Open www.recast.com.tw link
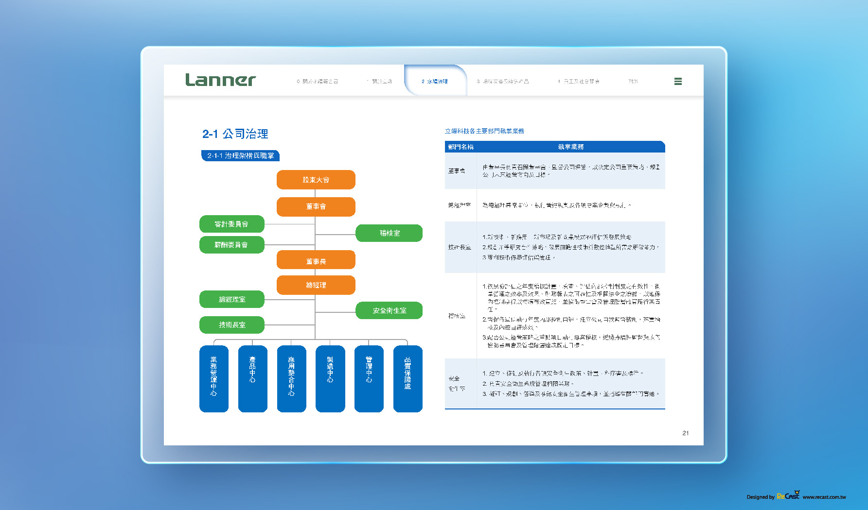This screenshot has width=868, height=510. click(824, 497)
